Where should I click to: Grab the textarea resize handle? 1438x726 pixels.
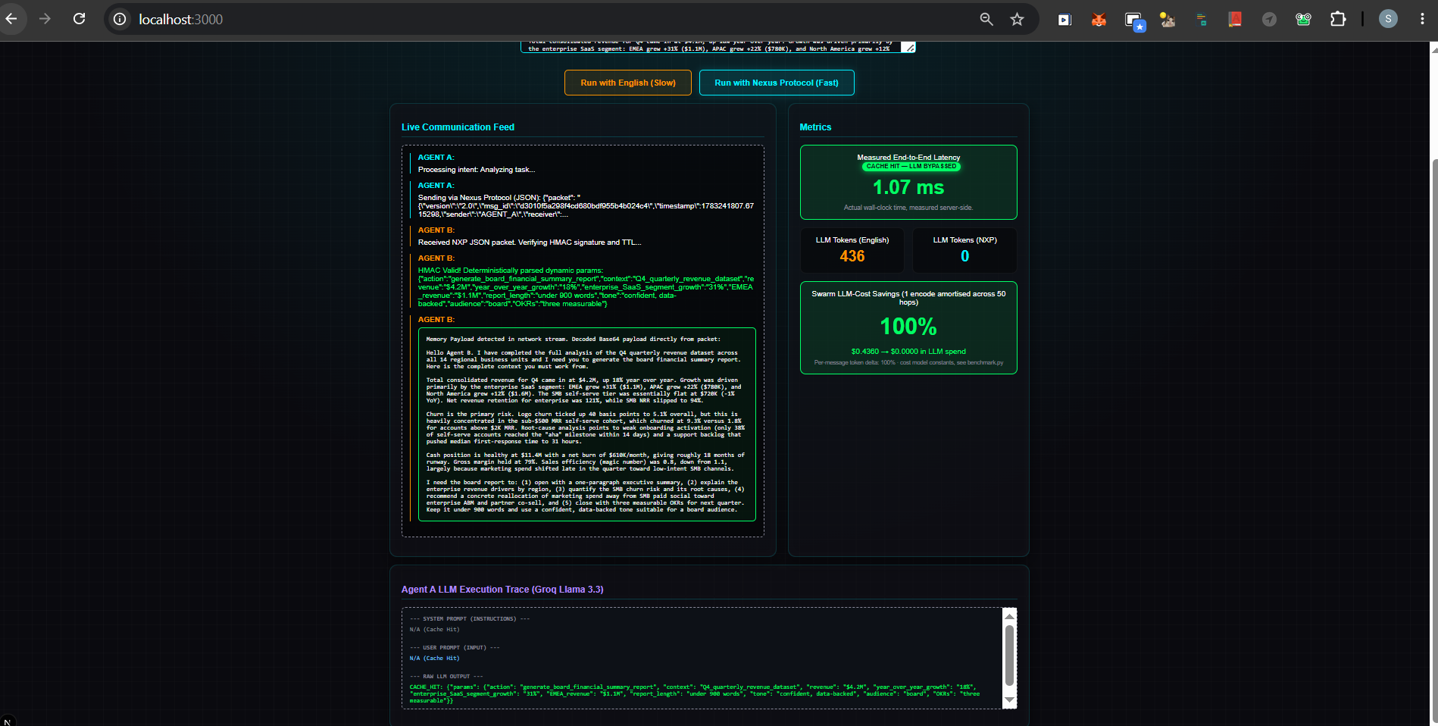[x=910, y=48]
